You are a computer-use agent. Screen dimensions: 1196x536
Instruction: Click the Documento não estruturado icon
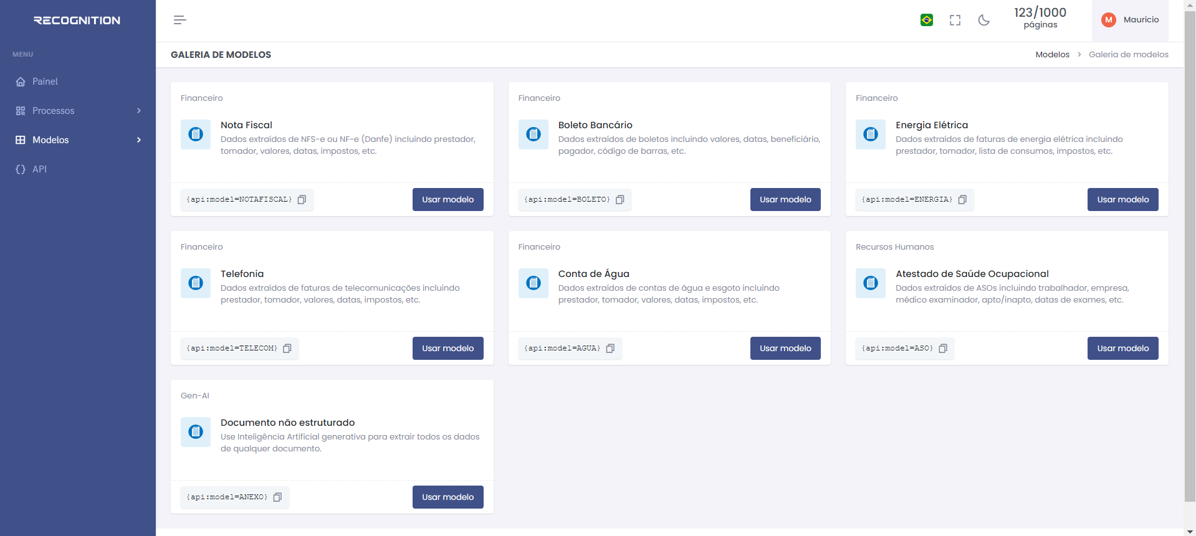(196, 432)
